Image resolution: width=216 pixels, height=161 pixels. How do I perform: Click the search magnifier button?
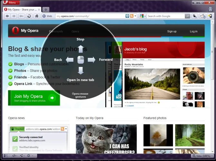pos(187,16)
